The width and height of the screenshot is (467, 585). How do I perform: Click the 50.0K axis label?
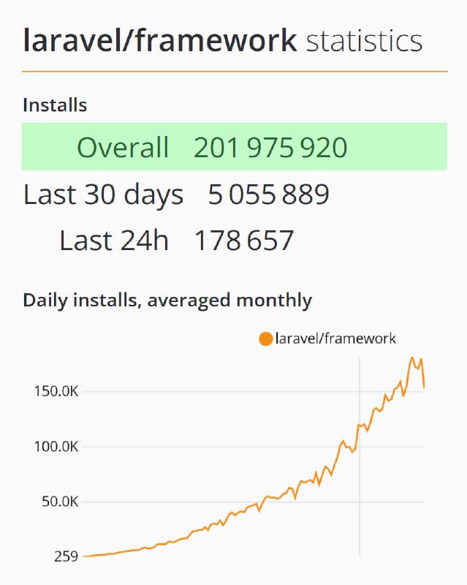[60, 502]
